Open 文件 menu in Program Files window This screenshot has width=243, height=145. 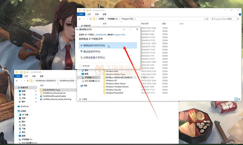[81, 14]
